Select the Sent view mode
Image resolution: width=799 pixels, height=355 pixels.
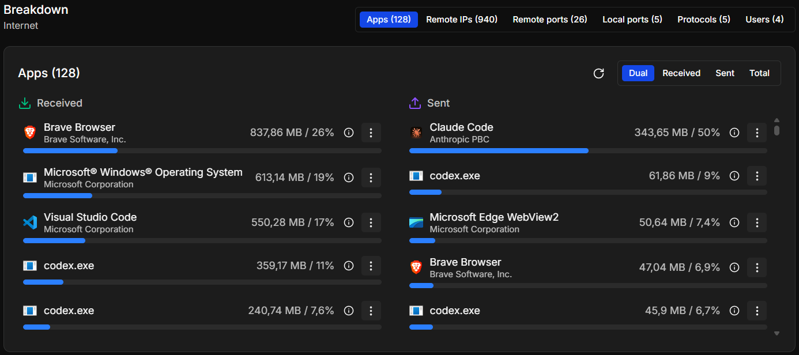(x=725, y=73)
